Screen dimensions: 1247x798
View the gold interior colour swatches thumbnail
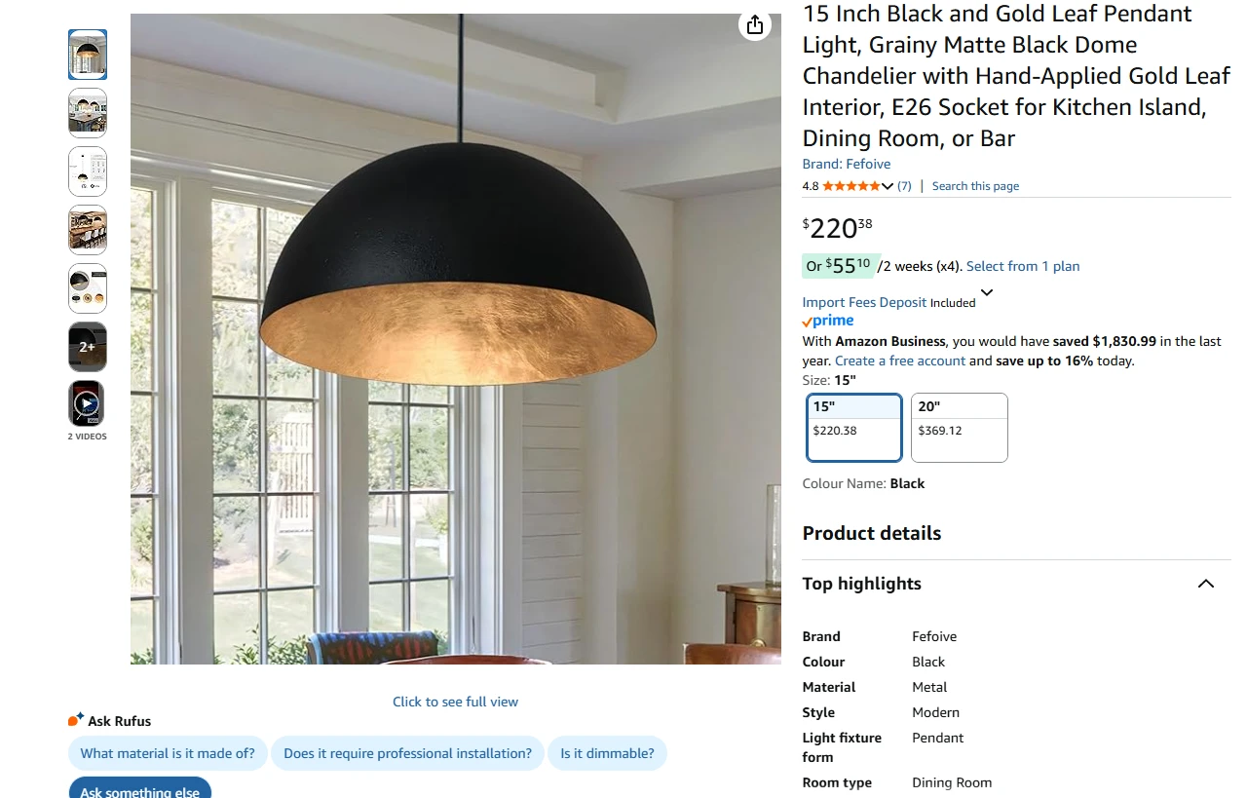pyautogui.click(x=87, y=287)
